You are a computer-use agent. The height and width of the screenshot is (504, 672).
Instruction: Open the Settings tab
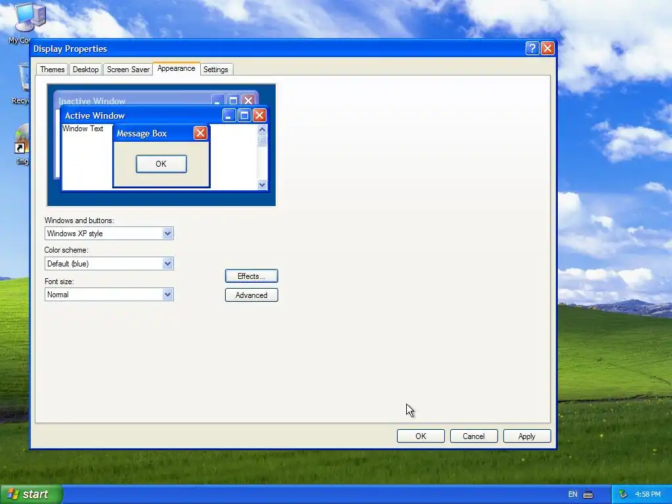(215, 70)
